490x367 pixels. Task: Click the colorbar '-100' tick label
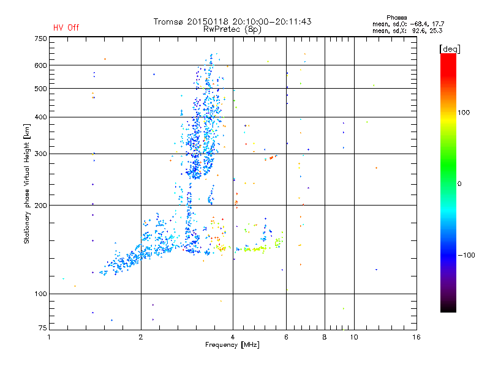point(467,255)
